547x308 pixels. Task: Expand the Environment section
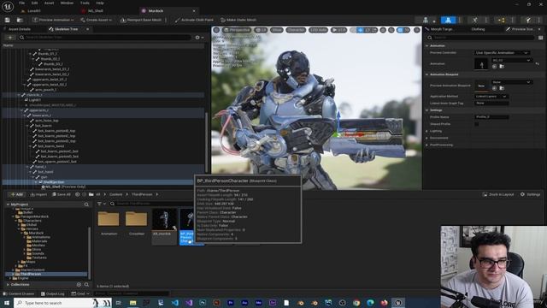tap(427, 138)
